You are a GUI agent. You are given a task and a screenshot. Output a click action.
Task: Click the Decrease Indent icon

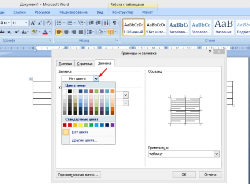(91, 23)
